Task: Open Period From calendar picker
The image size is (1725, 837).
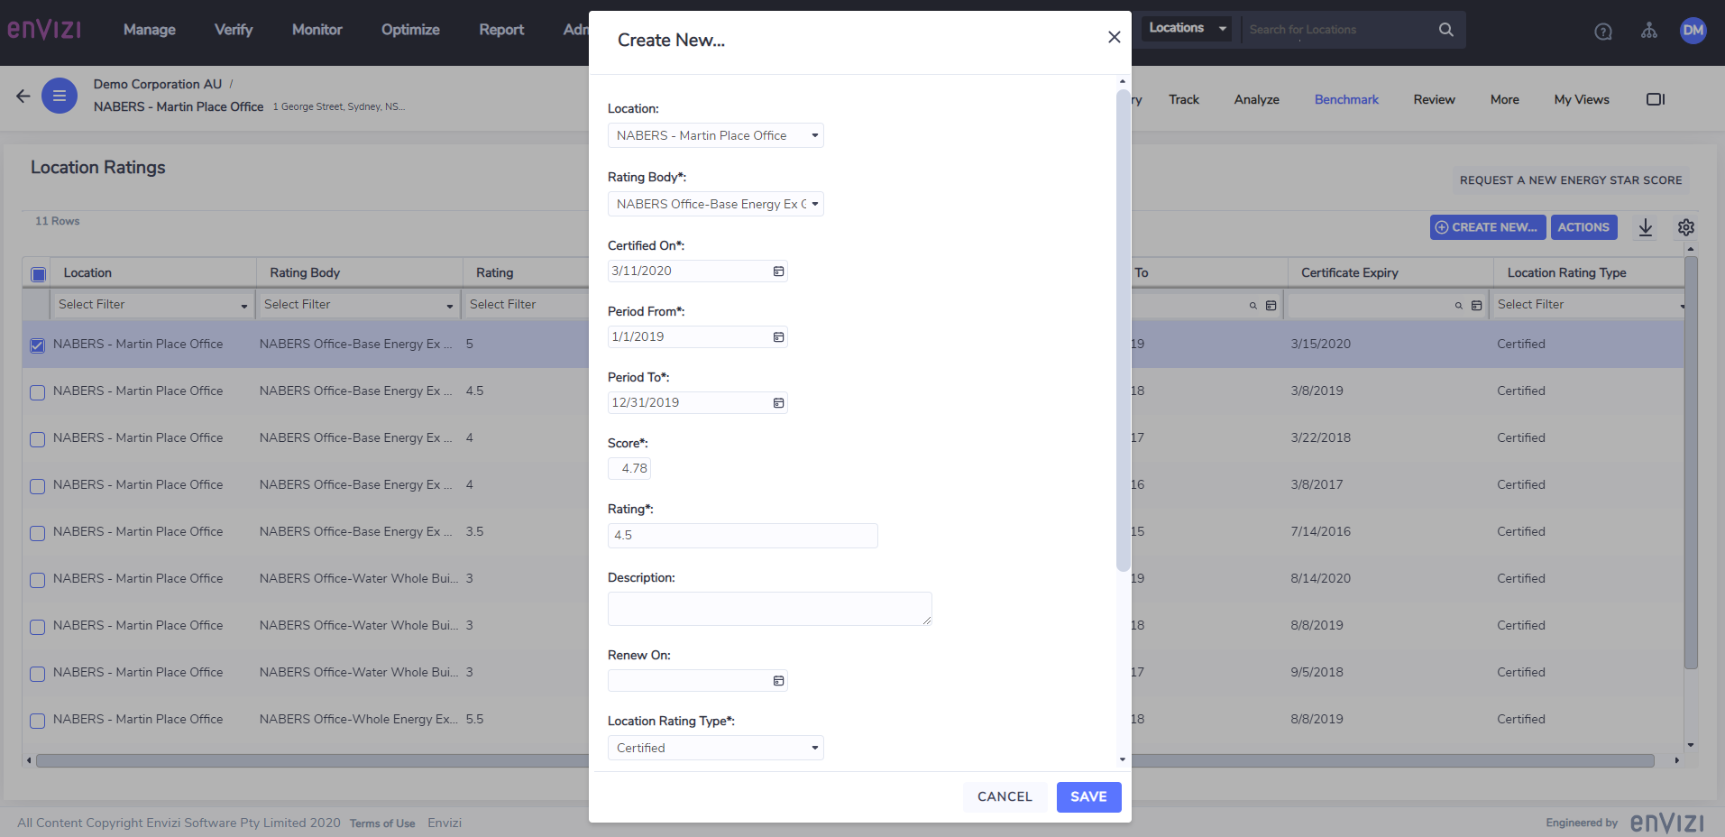Action: (778, 337)
